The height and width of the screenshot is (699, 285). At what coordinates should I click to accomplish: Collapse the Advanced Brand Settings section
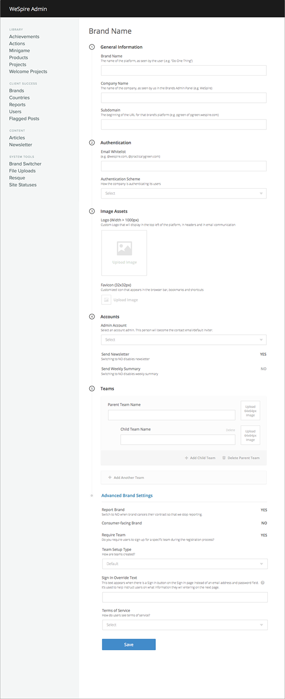tap(127, 496)
